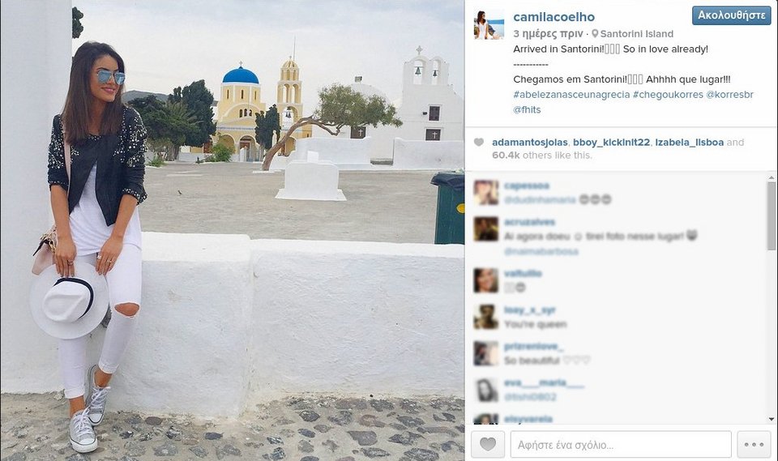Click the comments scrollbar down arrow

coord(772,420)
